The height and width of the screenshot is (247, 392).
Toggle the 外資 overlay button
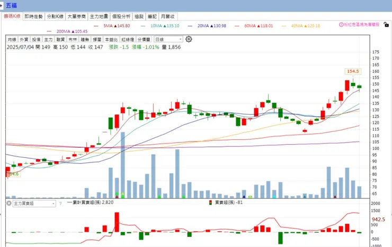tap(24, 40)
